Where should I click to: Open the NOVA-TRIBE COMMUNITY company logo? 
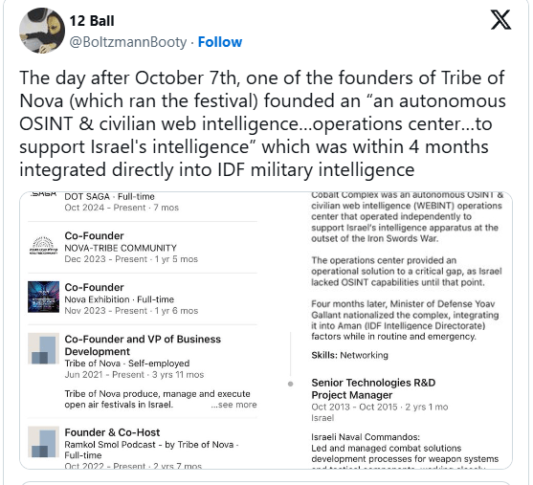click(x=43, y=246)
